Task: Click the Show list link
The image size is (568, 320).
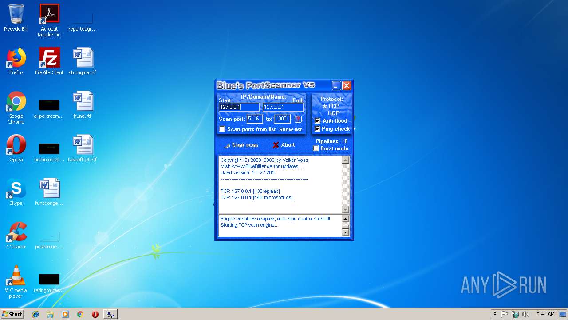Action: click(290, 129)
